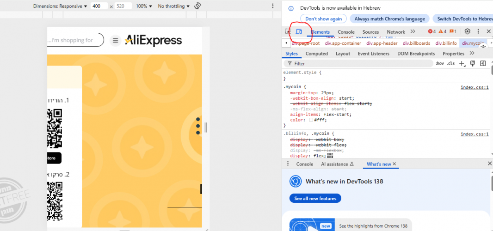The image size is (493, 231).
Task: Open the 100% zoom dropdown
Action: coord(144,6)
